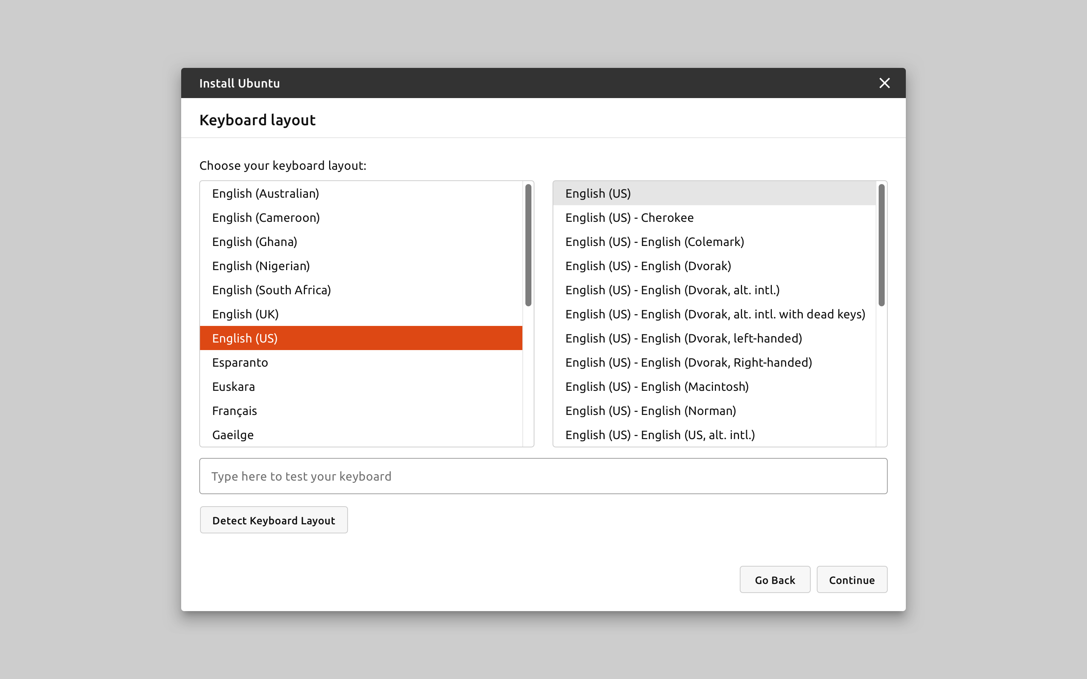The width and height of the screenshot is (1087, 679).
Task: Pick Esparanto from the list
Action: 240,363
